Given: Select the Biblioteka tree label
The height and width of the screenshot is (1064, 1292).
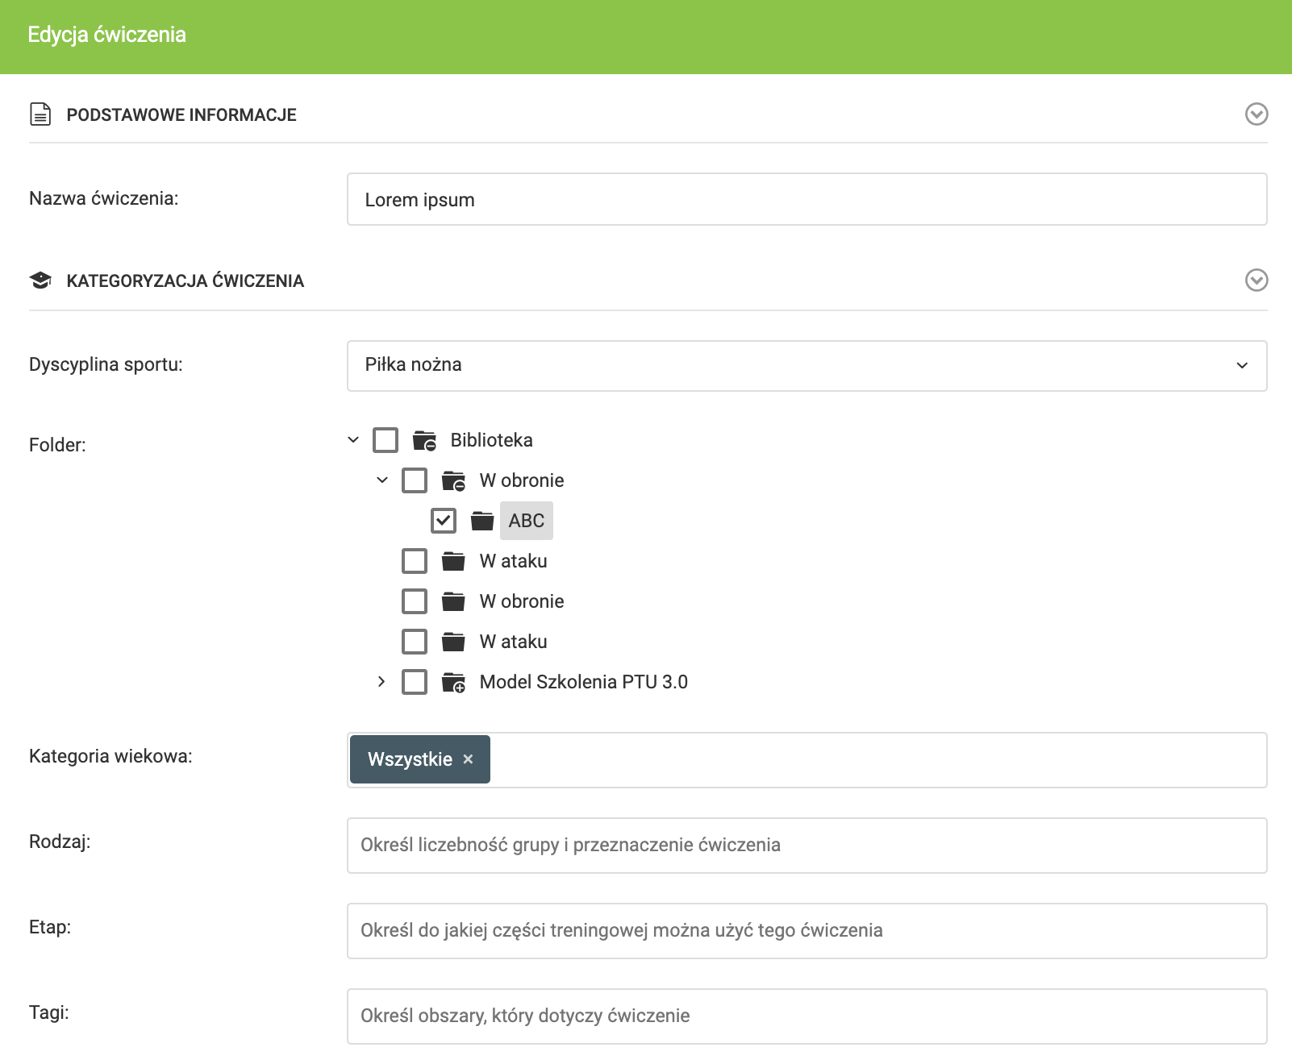Looking at the screenshot, I should tap(491, 440).
